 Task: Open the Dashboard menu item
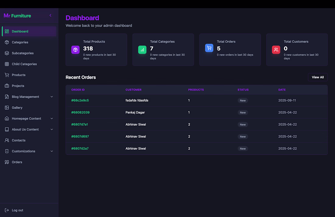coord(29,31)
